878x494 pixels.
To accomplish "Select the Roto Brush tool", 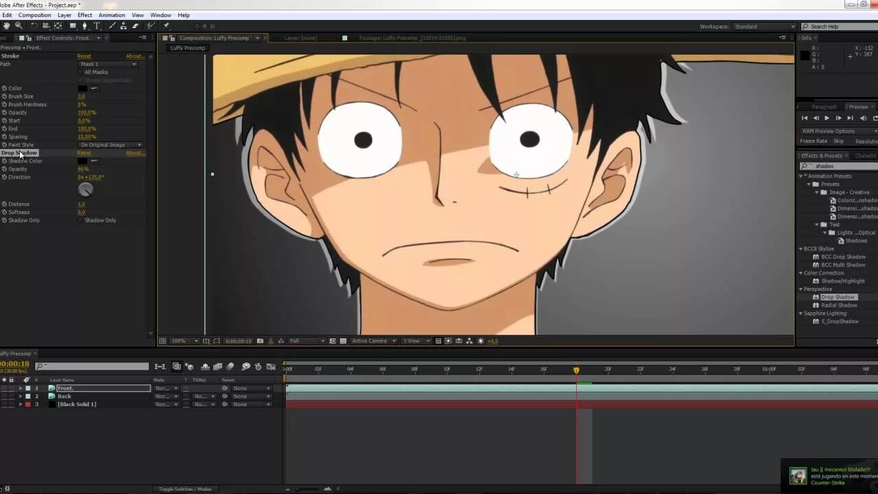I will [x=151, y=26].
